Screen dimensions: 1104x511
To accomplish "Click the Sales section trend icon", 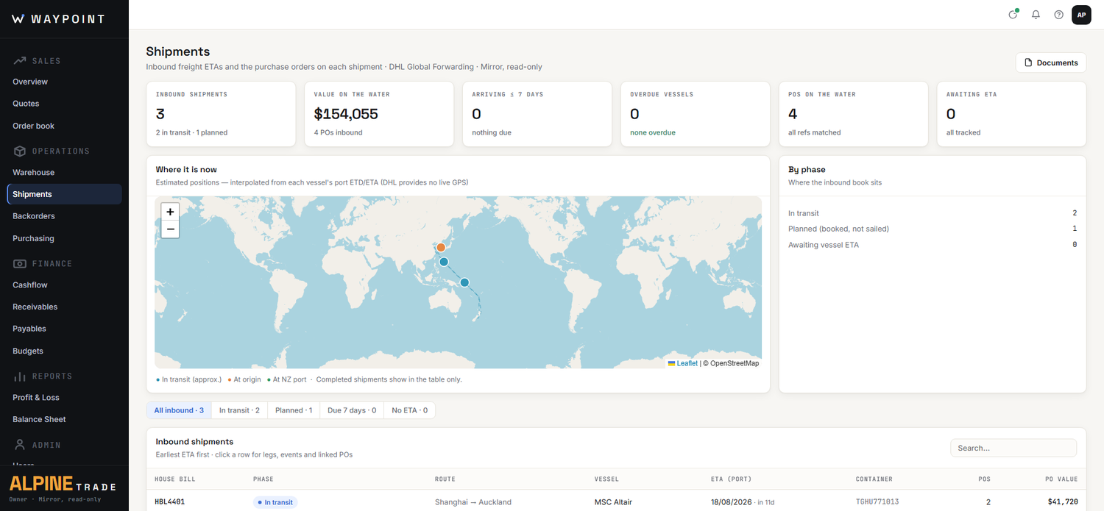I will pyautogui.click(x=20, y=61).
